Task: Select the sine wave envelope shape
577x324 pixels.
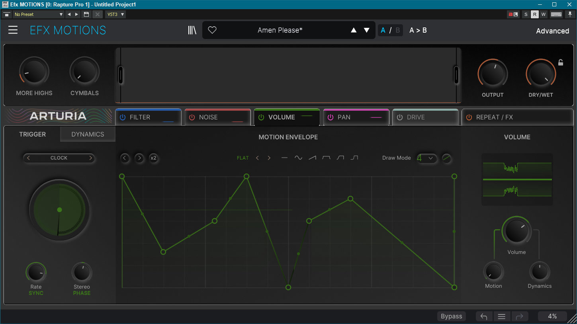Action: [x=298, y=158]
